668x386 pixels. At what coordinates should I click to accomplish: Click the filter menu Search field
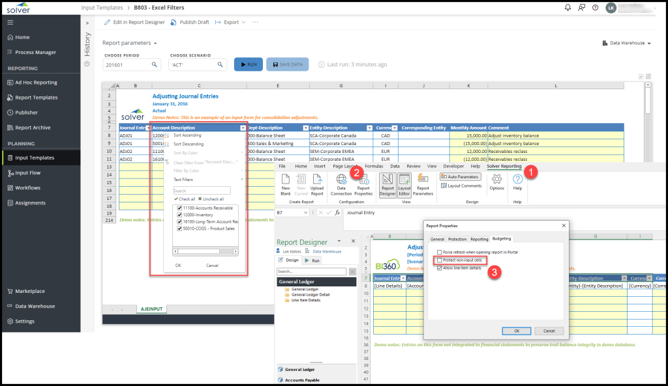coord(202,191)
